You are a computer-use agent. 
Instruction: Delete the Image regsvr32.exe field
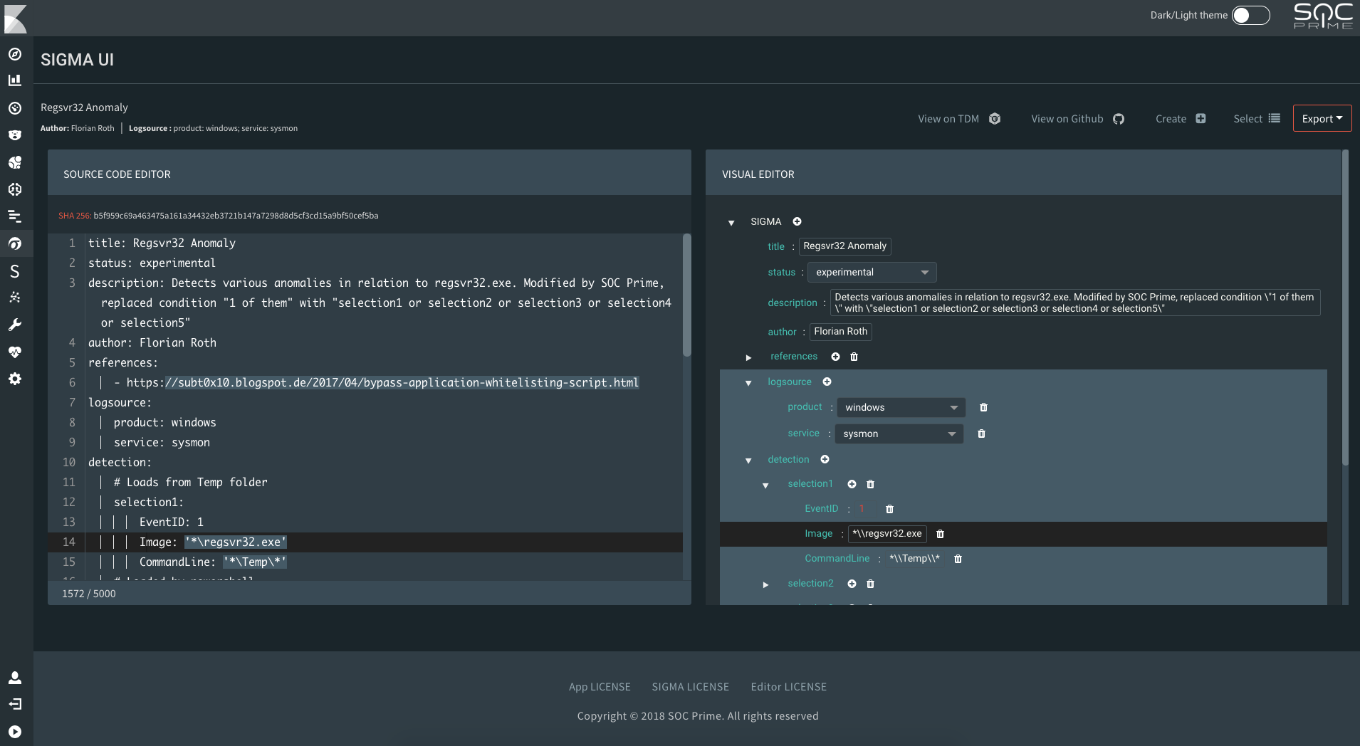point(941,534)
